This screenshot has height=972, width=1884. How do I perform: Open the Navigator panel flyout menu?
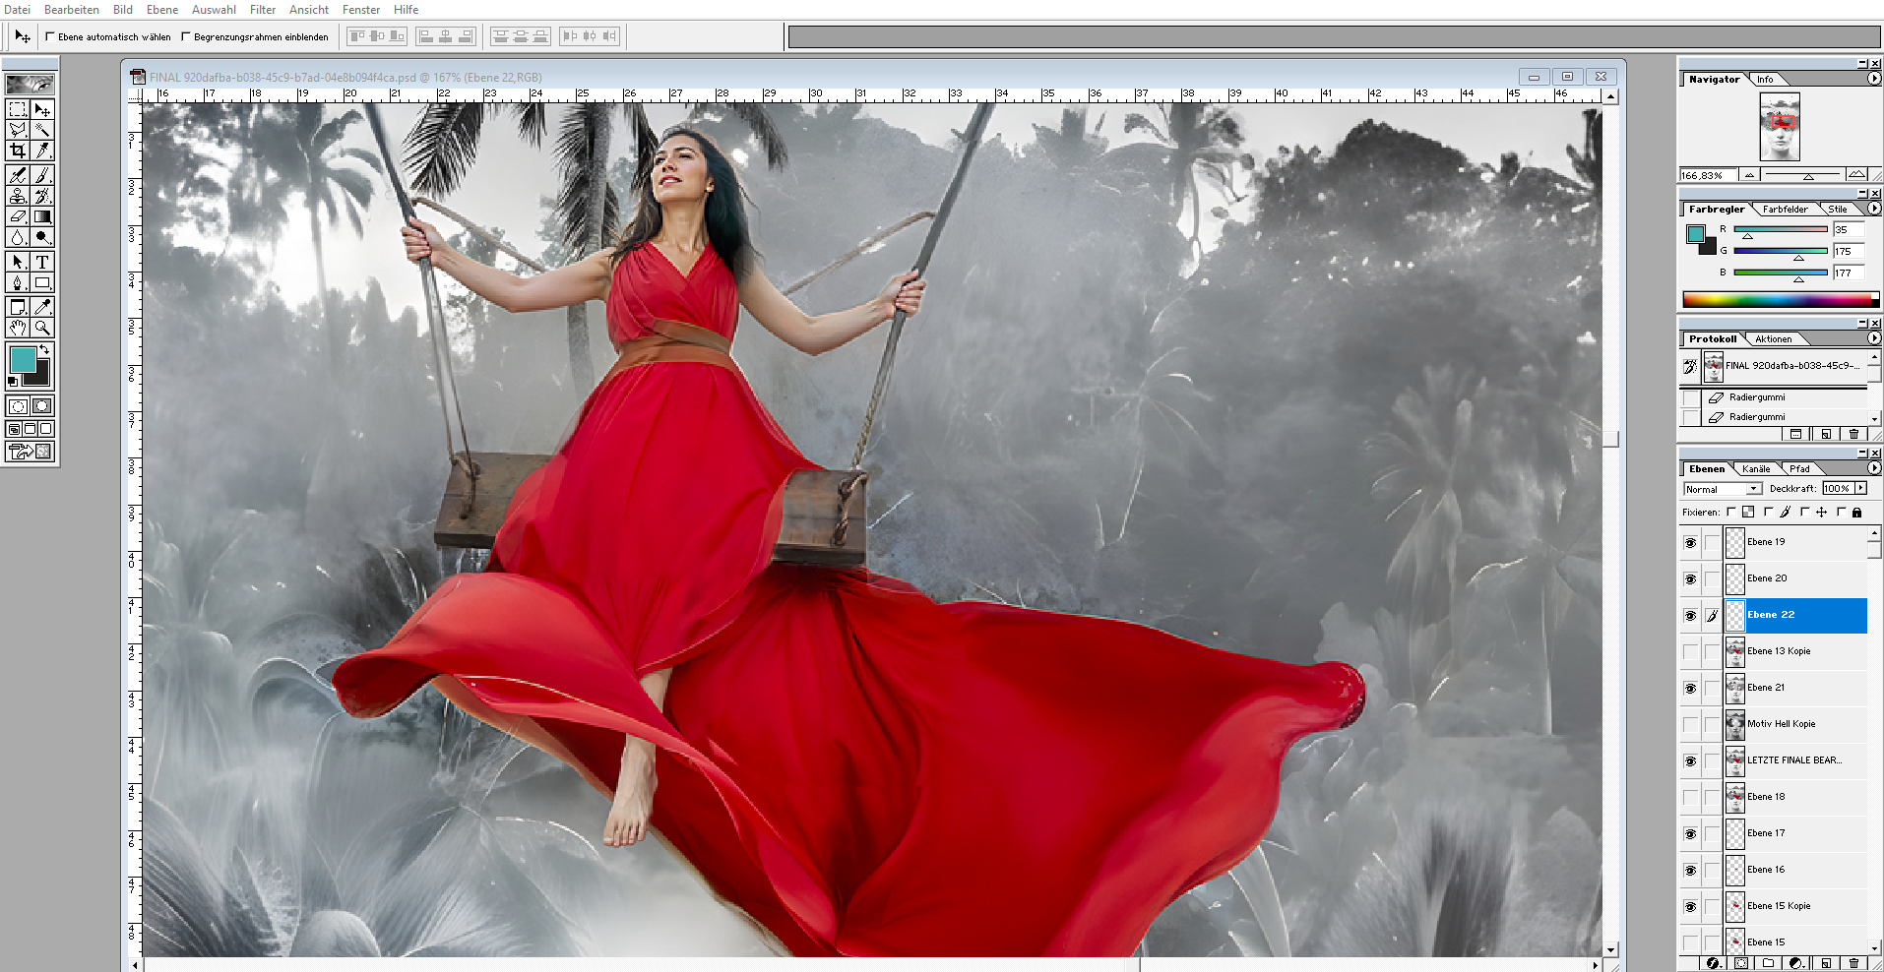[1873, 79]
